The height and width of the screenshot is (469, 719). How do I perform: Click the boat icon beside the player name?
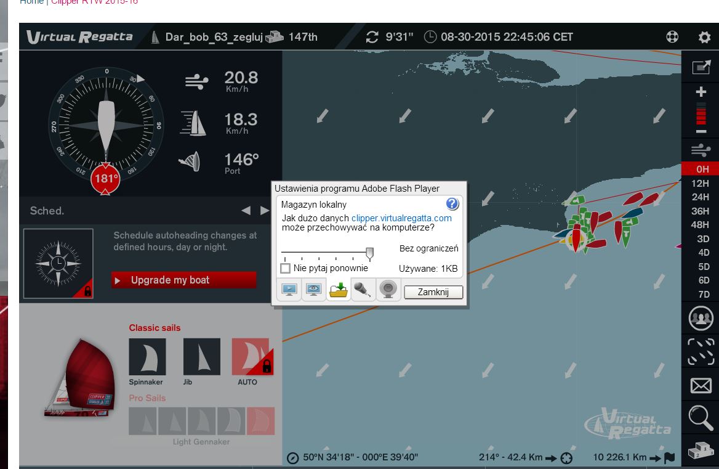pyautogui.click(x=156, y=37)
